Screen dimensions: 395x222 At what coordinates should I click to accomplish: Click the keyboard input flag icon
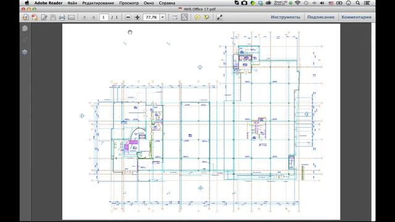coord(331,3)
